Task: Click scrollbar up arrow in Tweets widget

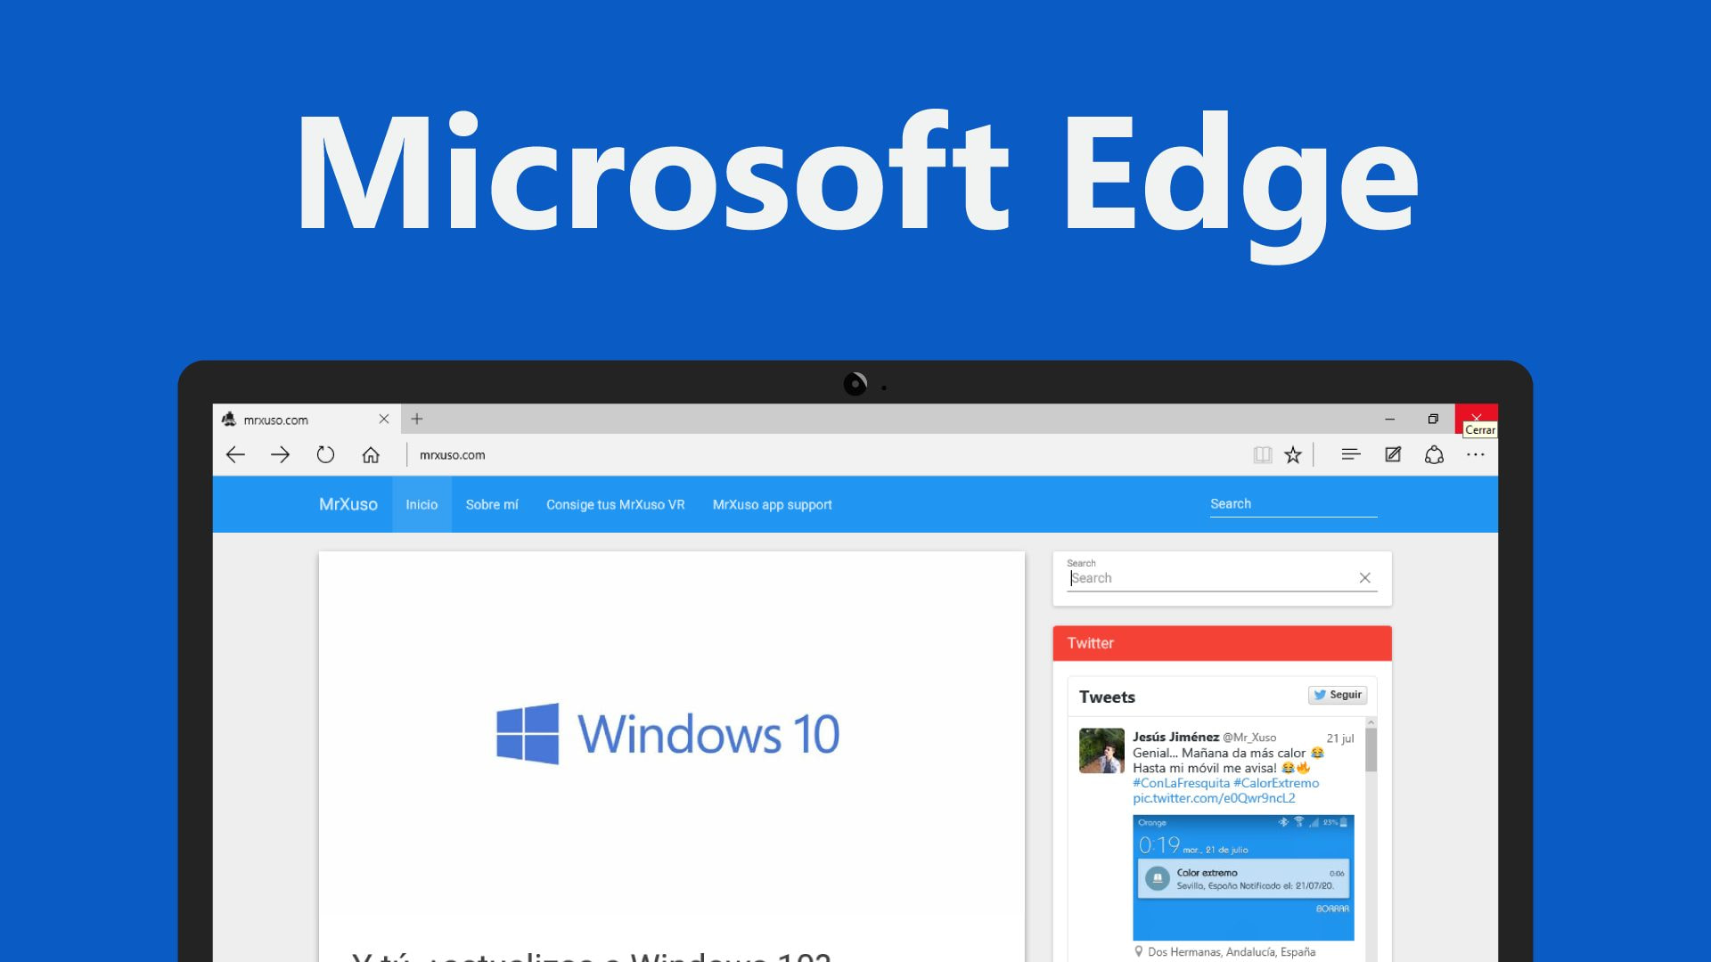Action: click(1371, 722)
